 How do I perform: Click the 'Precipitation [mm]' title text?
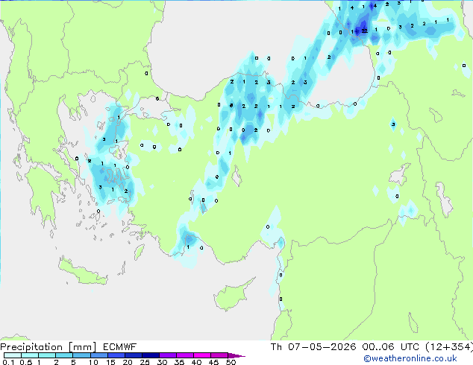(48, 347)
